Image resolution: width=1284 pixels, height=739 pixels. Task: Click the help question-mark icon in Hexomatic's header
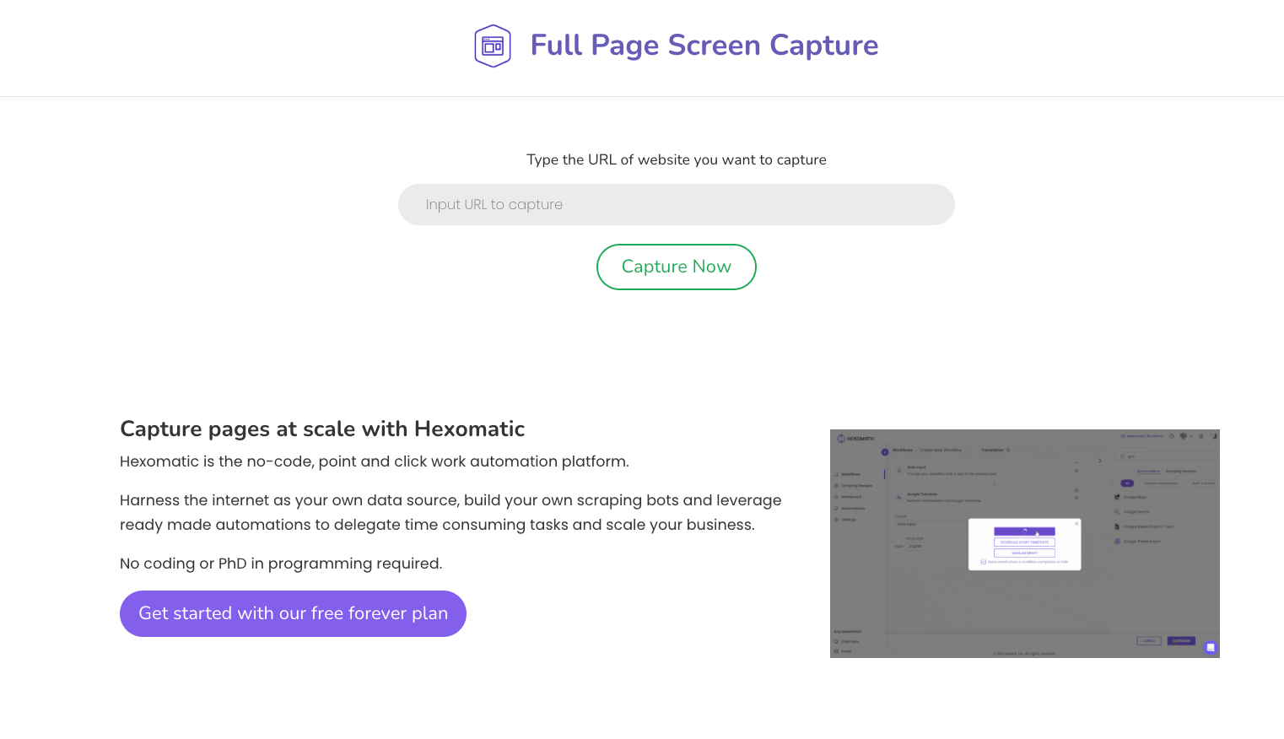pyautogui.click(x=1171, y=436)
